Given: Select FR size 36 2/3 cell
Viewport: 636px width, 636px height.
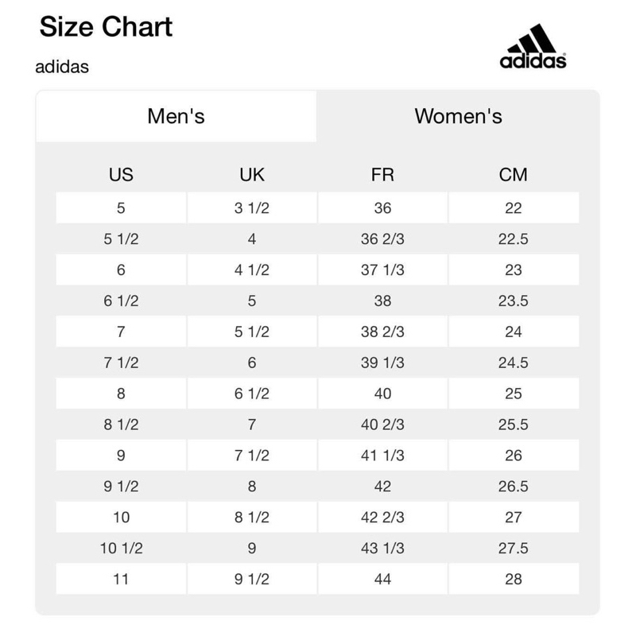Looking at the screenshot, I should (x=382, y=239).
